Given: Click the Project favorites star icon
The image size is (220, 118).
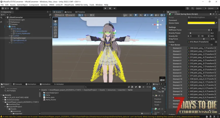Looking at the screenshot, I should pyautogui.click(x=143, y=87).
